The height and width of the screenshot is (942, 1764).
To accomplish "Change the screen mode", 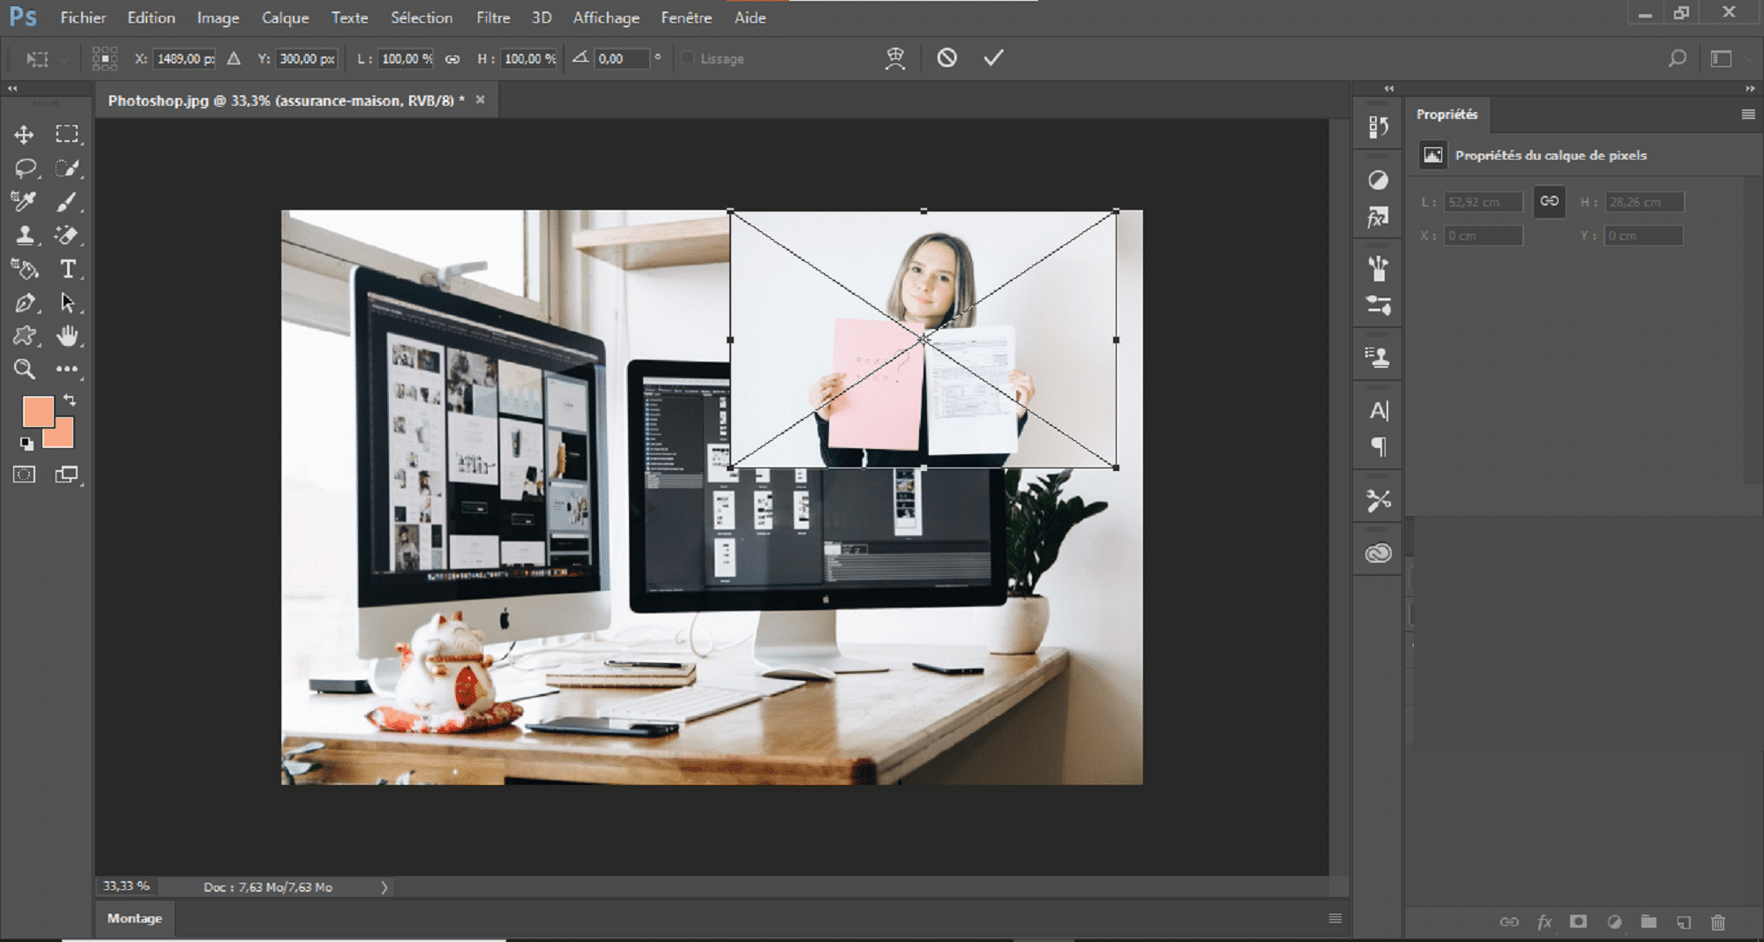I will pos(67,475).
